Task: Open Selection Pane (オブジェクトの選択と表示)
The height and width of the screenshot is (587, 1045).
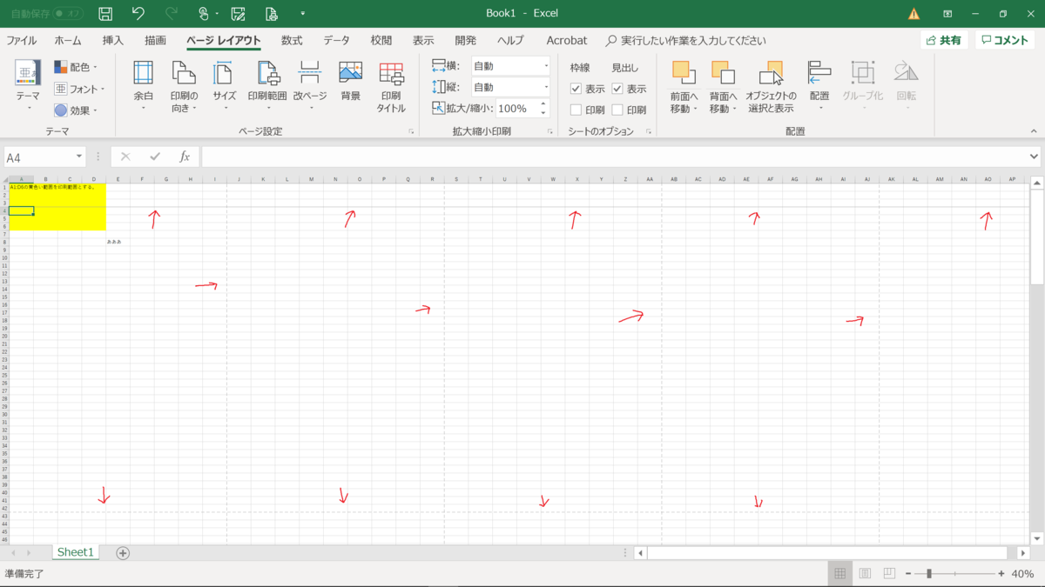Action: 771,86
